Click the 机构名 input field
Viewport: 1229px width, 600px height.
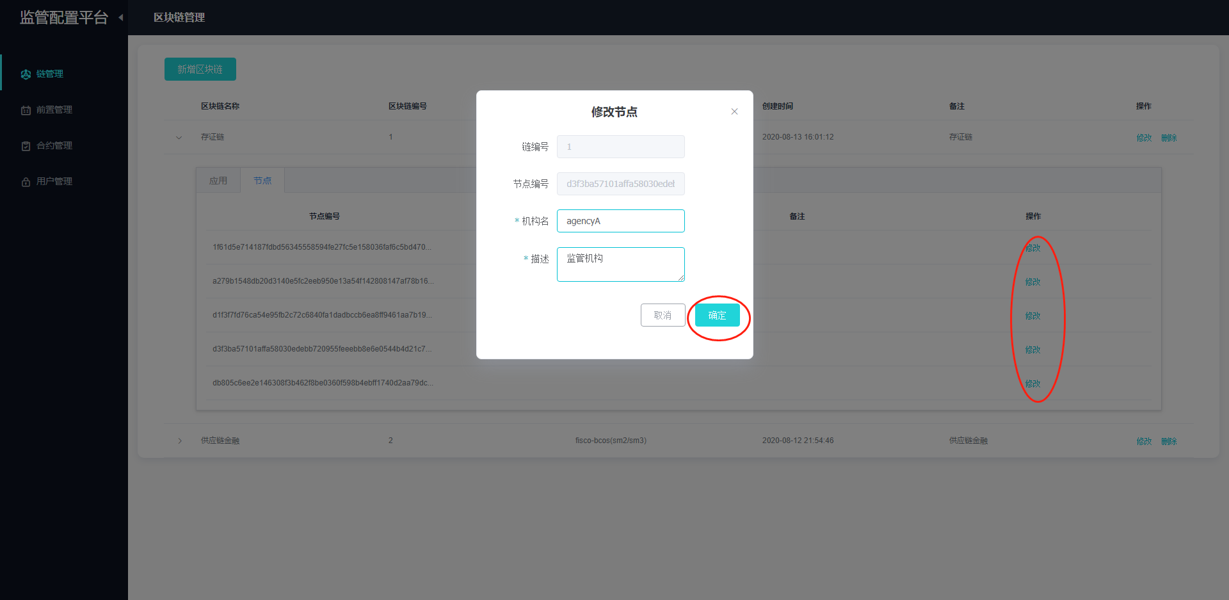point(621,221)
